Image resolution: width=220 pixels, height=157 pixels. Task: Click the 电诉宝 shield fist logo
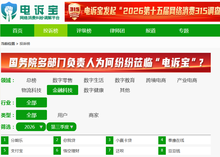[x=9, y=11]
